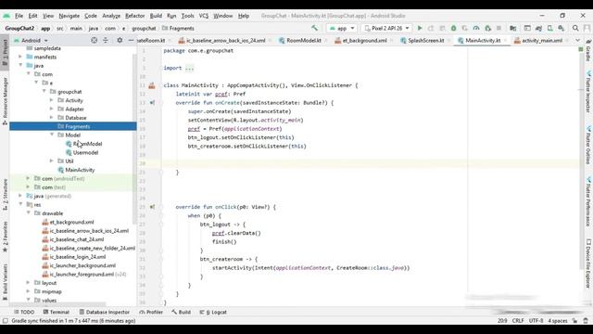Expand the Adapter package

point(52,109)
